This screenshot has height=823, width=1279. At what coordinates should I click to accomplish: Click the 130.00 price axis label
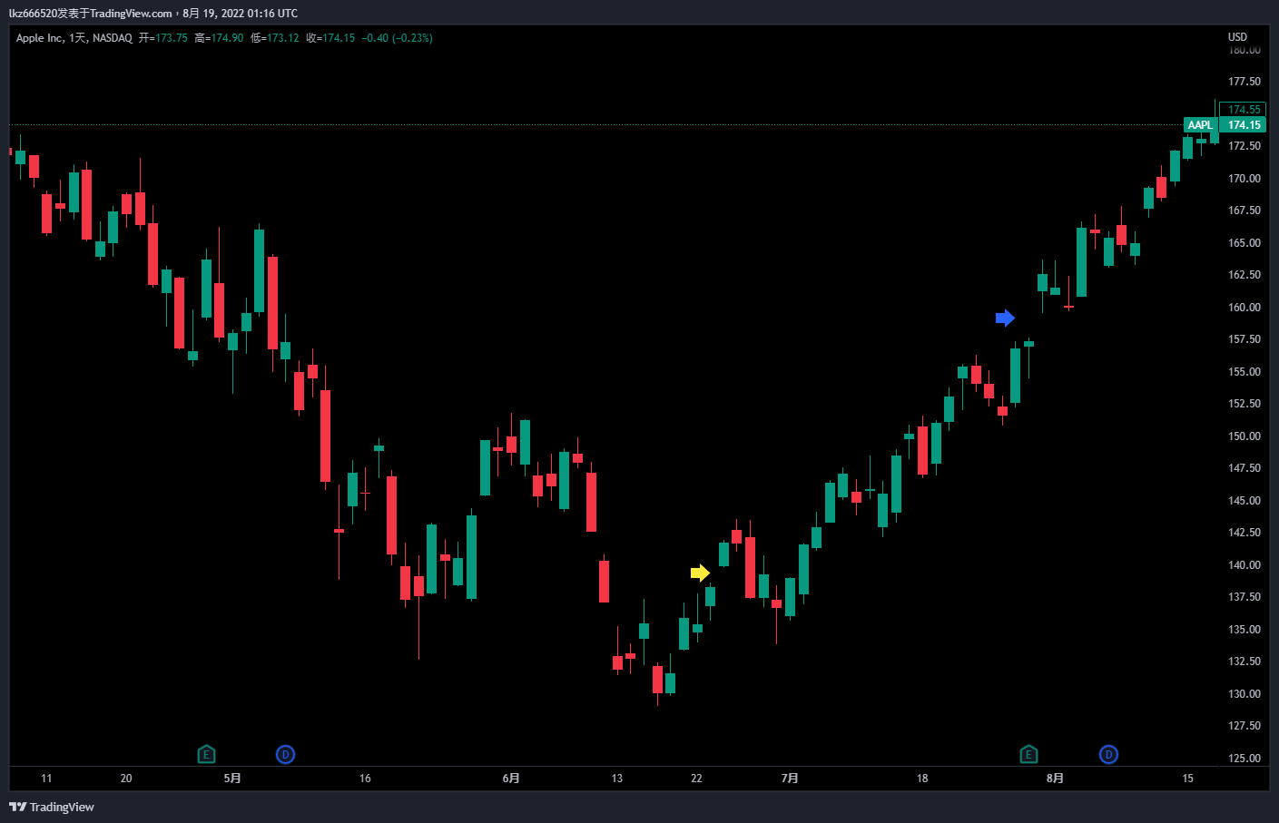tap(1244, 694)
